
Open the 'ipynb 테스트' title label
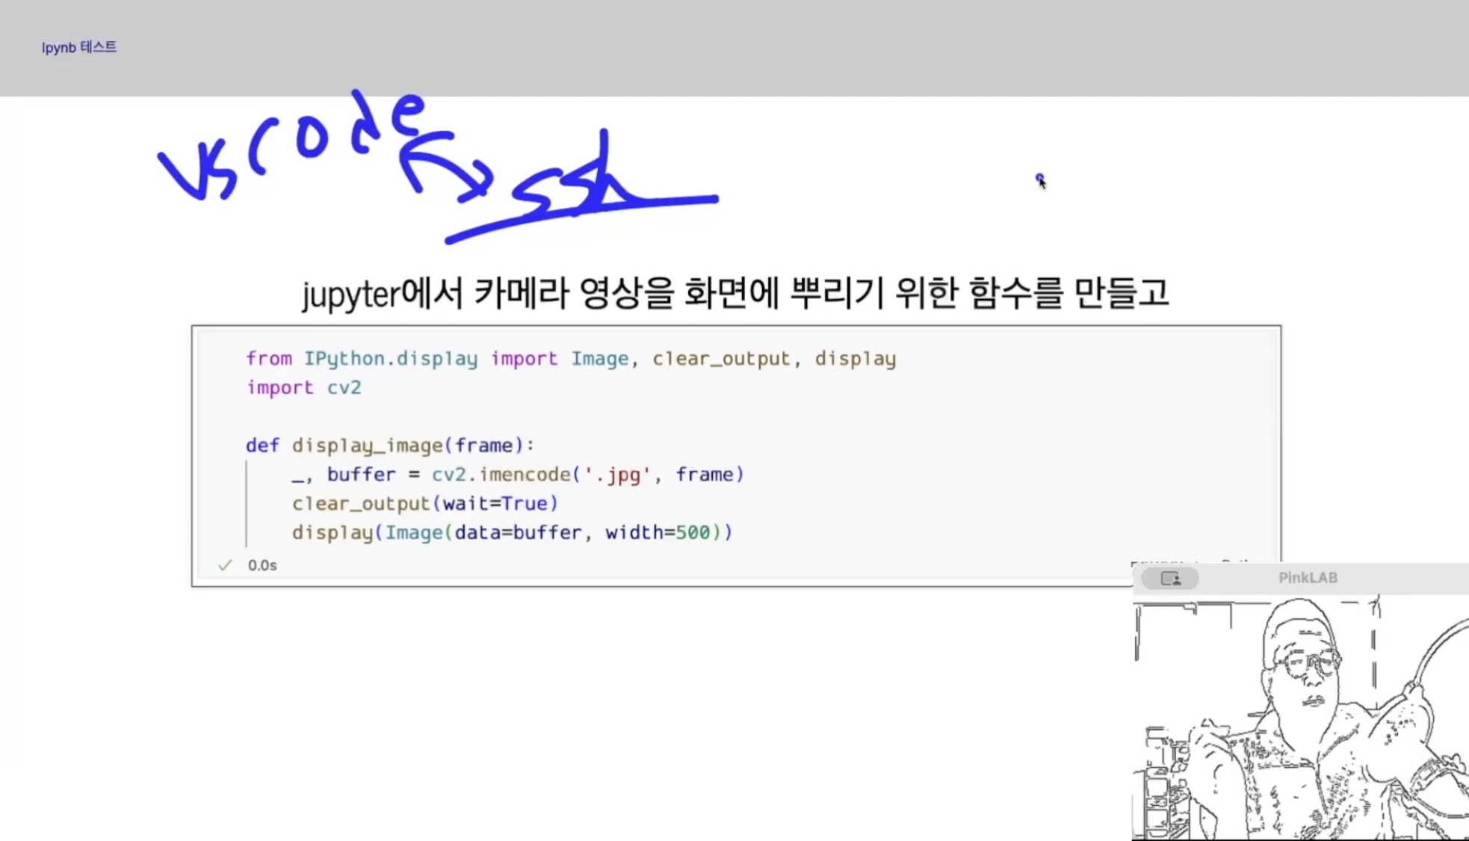(79, 47)
